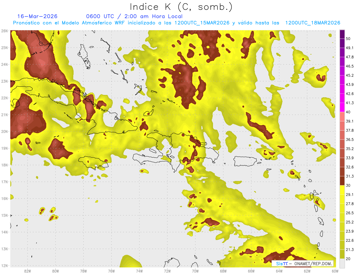Select the date text "16-Mar-2026"
Screen dimensions: 356x275
coord(37,16)
